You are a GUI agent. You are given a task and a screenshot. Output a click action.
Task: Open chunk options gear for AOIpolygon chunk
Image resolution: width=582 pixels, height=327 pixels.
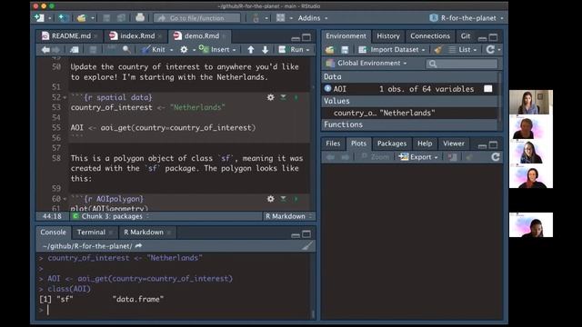(271, 199)
